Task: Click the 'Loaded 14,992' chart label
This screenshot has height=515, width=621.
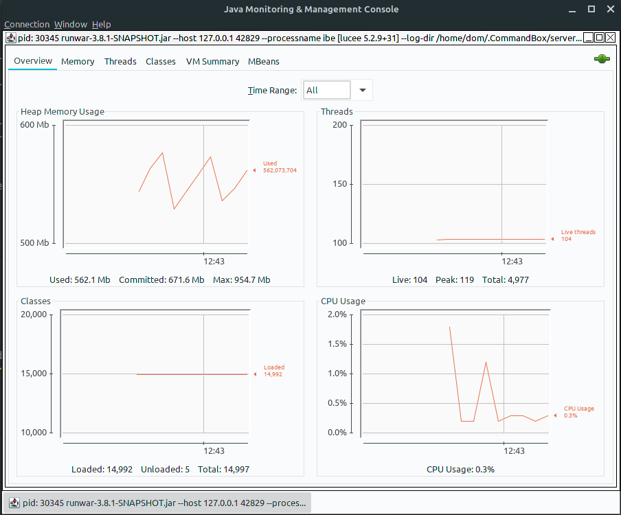Action: click(274, 371)
